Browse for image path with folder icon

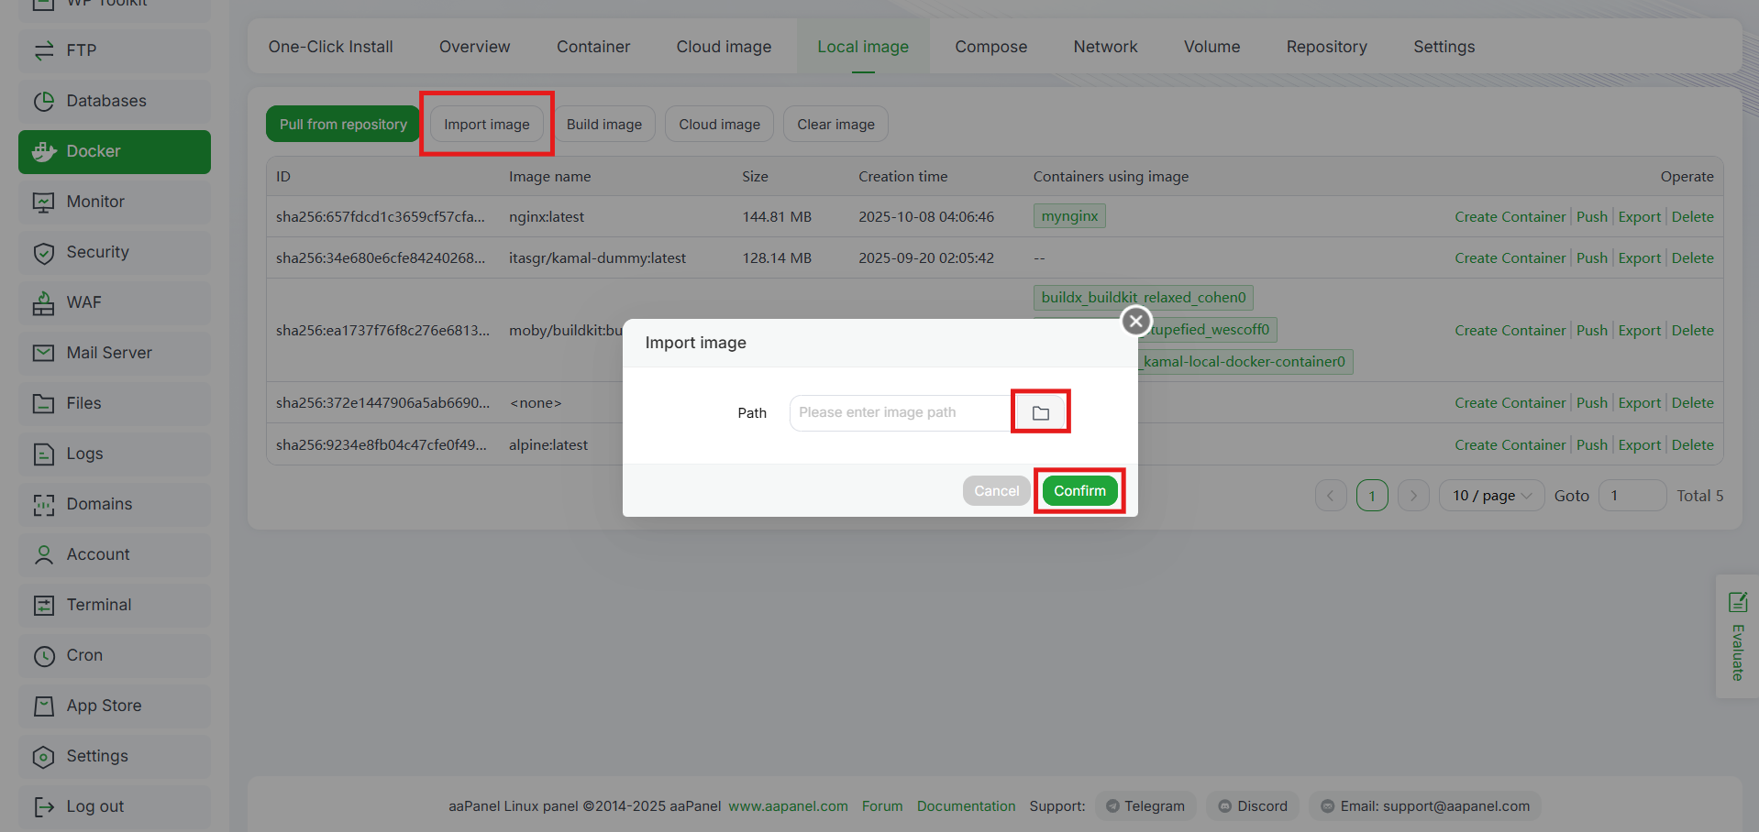point(1040,412)
